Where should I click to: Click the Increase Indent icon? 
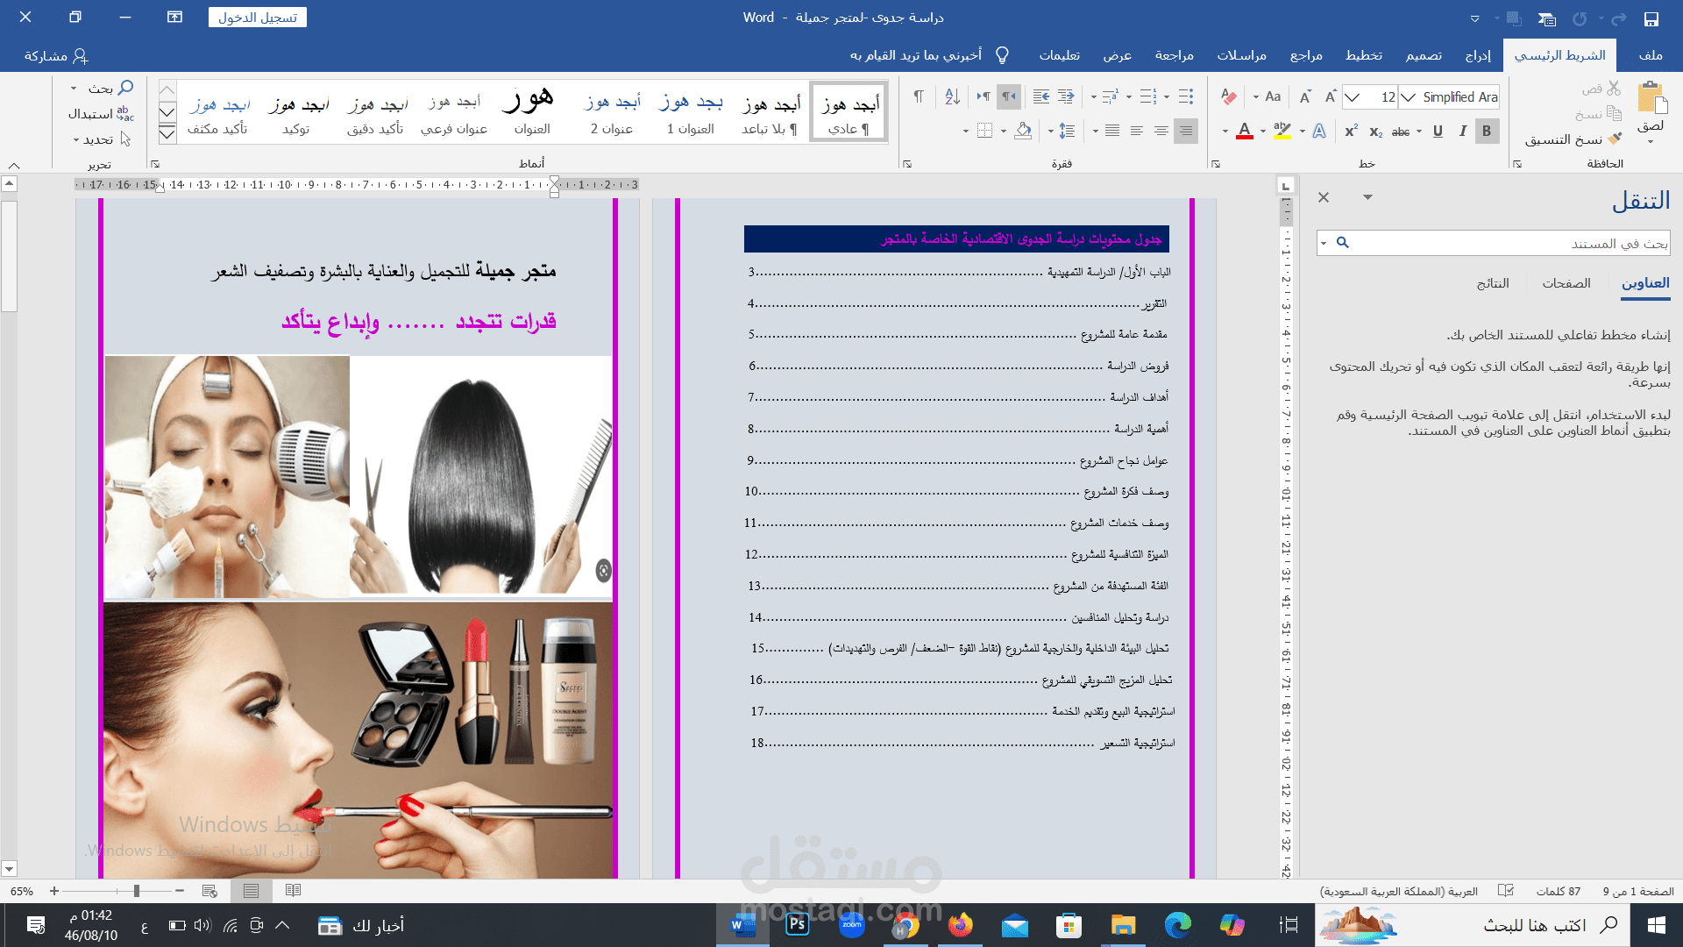1041,97
